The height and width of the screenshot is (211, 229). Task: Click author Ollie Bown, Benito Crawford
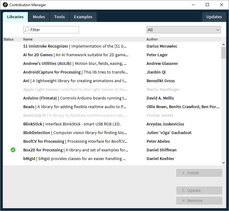183,107
